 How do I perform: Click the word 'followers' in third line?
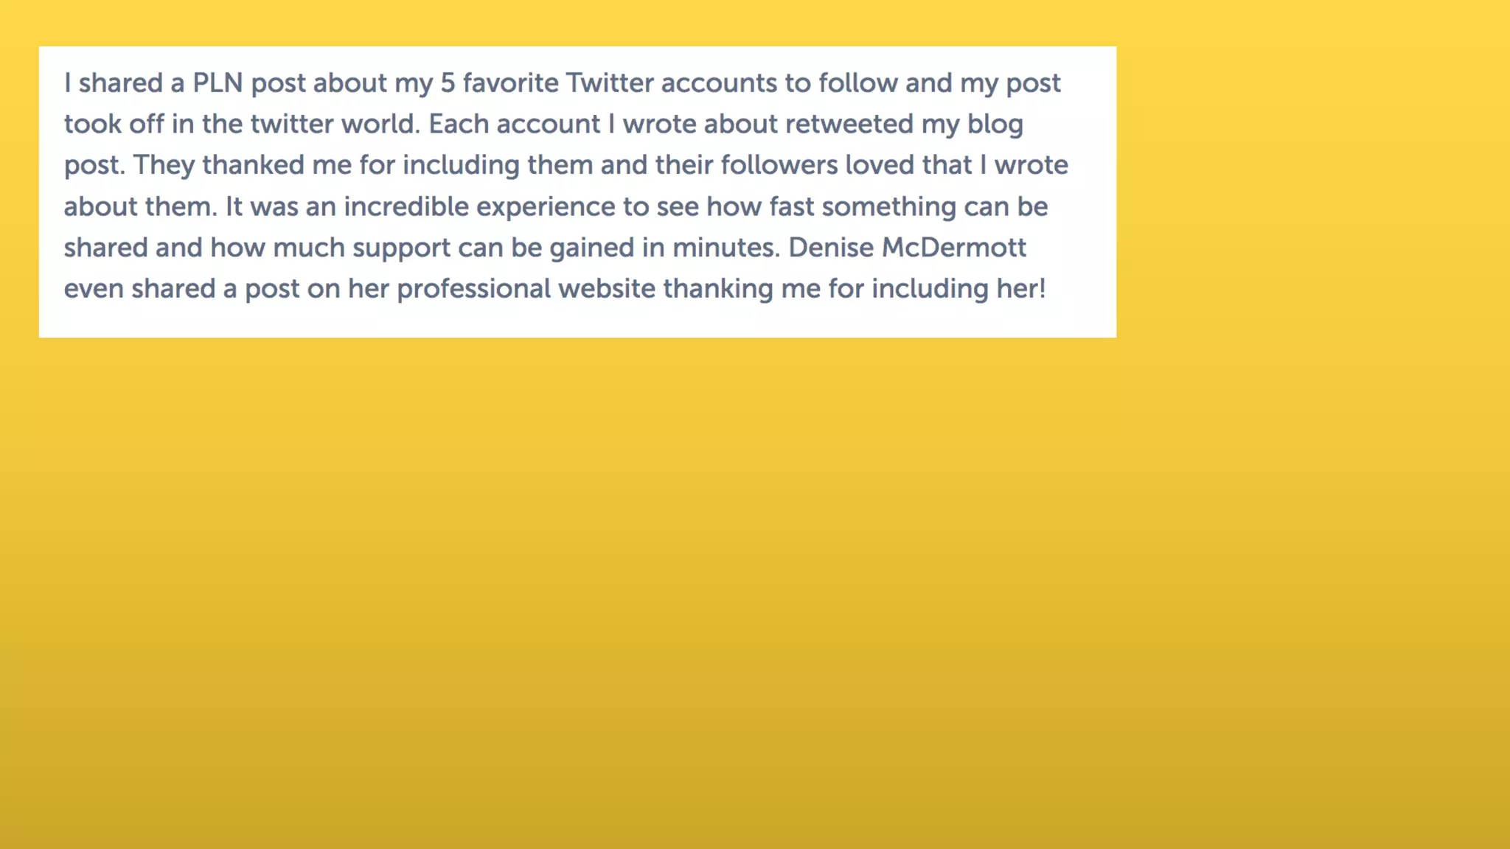coord(779,165)
